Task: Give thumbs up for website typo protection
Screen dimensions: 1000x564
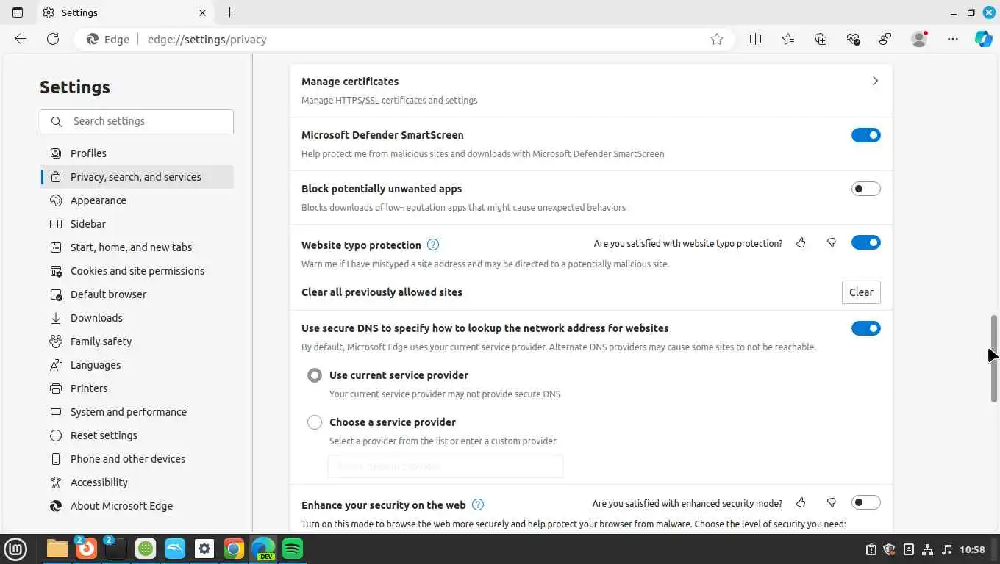Action: [801, 242]
